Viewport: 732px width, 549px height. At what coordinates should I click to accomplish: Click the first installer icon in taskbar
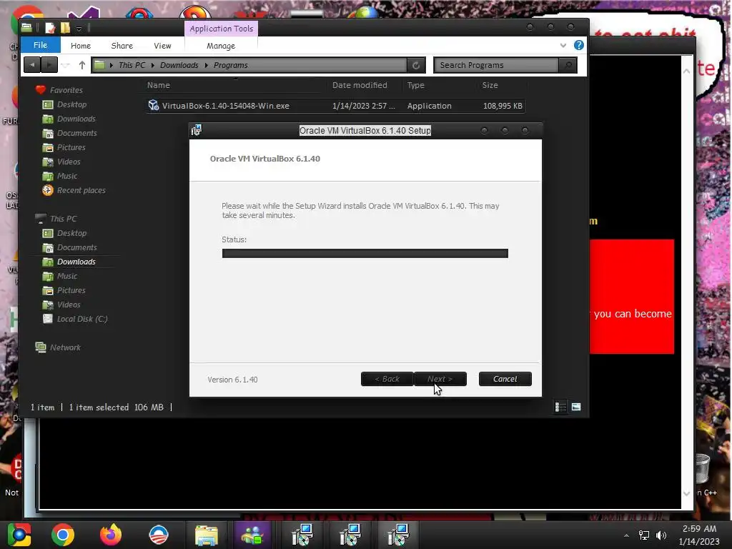[x=302, y=535]
